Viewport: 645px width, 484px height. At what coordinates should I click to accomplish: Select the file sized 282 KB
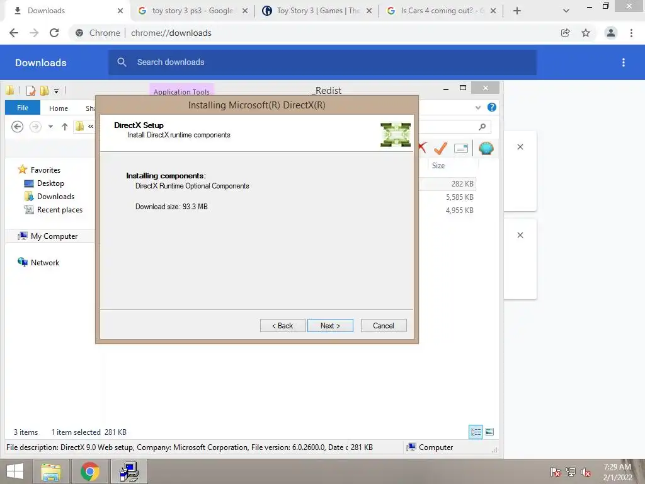(x=462, y=184)
